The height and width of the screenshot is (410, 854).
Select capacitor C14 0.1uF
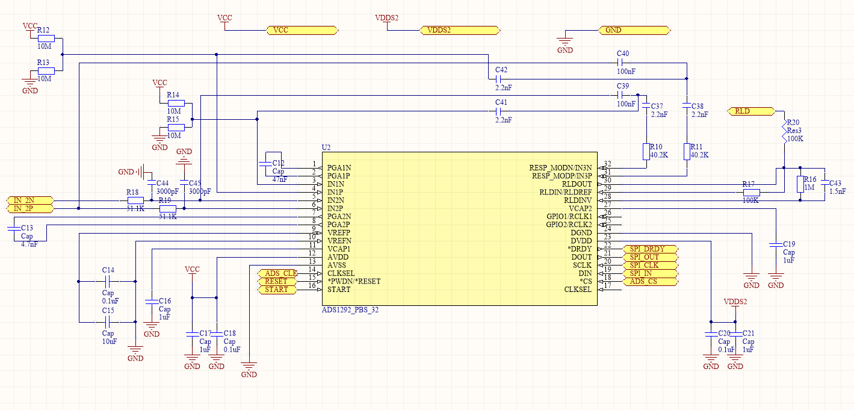(108, 281)
